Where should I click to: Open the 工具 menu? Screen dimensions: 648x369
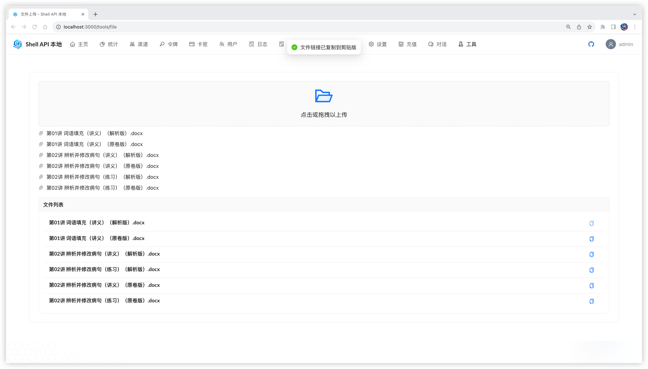[467, 44]
